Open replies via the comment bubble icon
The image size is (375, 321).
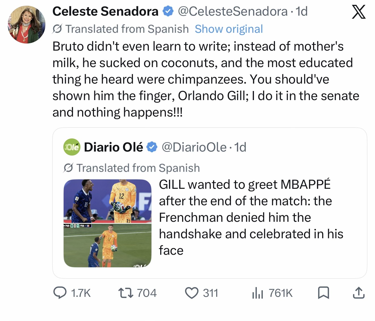click(60, 293)
